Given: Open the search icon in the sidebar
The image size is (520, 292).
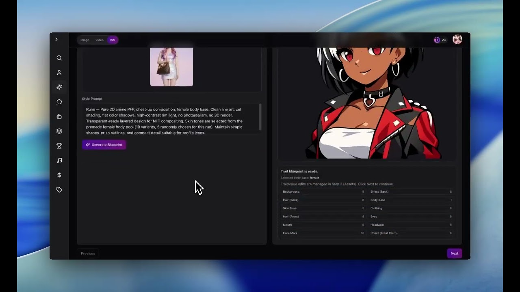Looking at the screenshot, I should click(59, 58).
